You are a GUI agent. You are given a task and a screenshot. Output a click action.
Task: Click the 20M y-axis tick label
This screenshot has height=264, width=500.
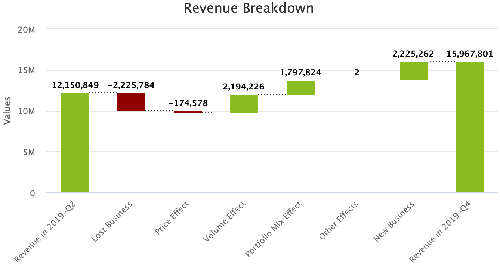coord(26,29)
